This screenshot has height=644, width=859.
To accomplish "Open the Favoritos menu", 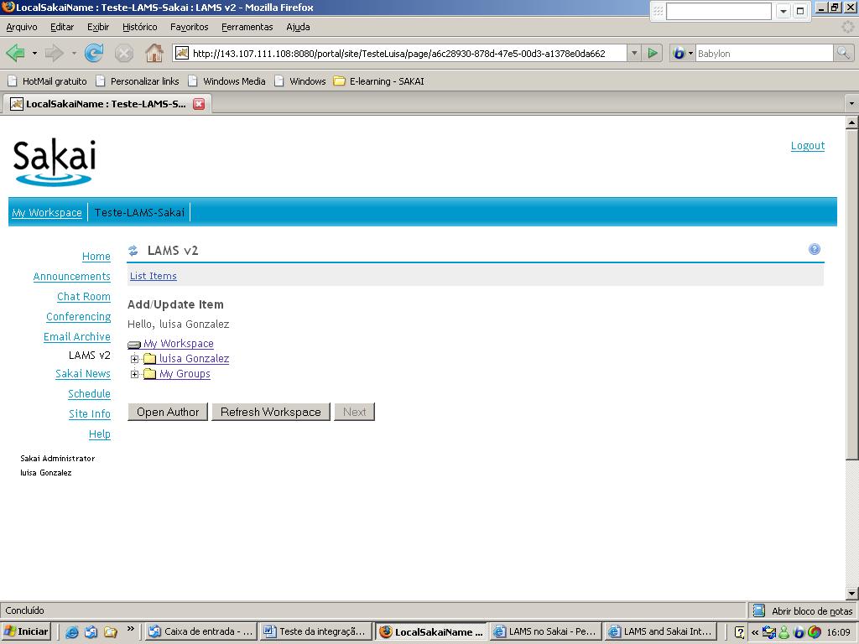I will [x=189, y=27].
